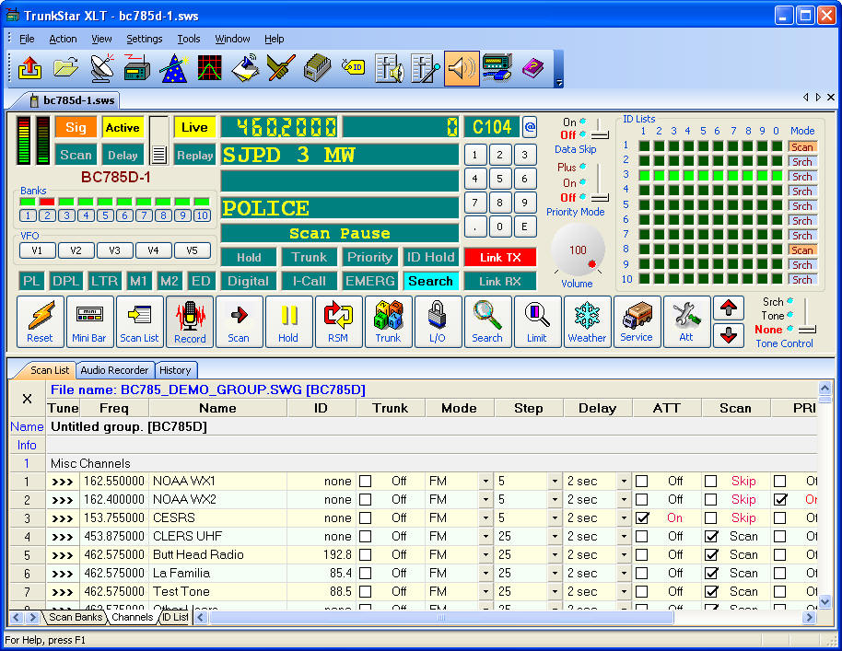Toggle the highlighted speaker toolbar icon
This screenshot has height=651, width=842.
tap(462, 68)
